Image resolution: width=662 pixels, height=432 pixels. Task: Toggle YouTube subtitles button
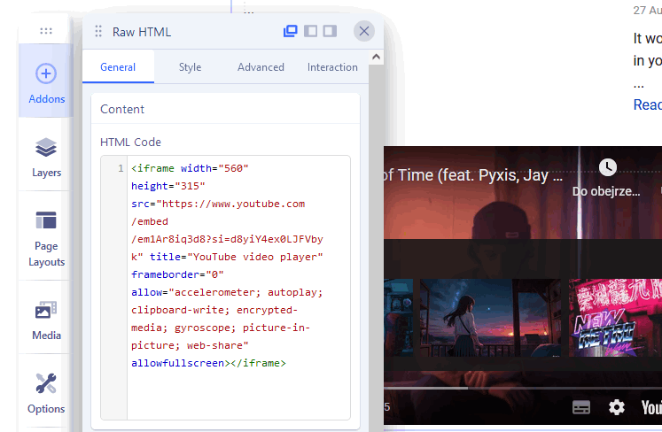[581, 407]
